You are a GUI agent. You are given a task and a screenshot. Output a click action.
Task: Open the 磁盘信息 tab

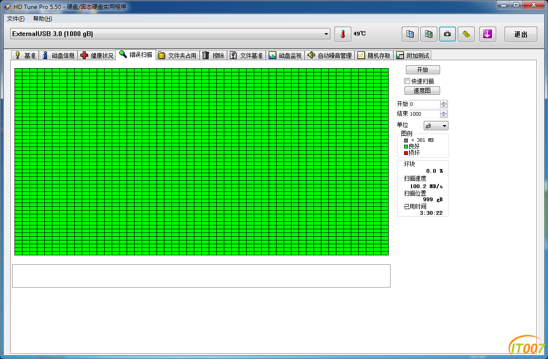click(58, 56)
